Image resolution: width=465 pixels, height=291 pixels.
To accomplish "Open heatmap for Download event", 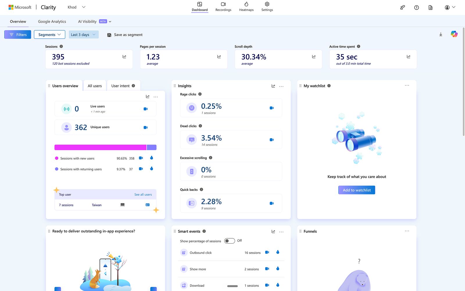I will pyautogui.click(x=278, y=285).
